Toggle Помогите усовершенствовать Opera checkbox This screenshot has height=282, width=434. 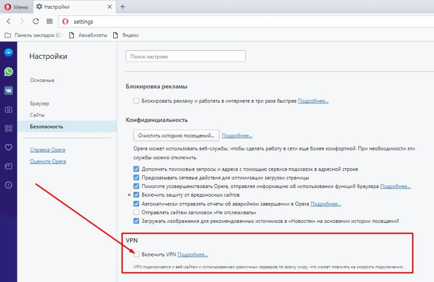(x=136, y=186)
